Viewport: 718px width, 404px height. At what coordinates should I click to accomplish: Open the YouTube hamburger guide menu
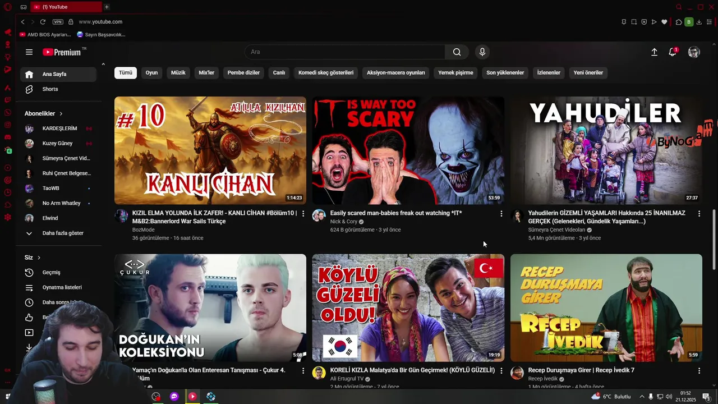29,52
